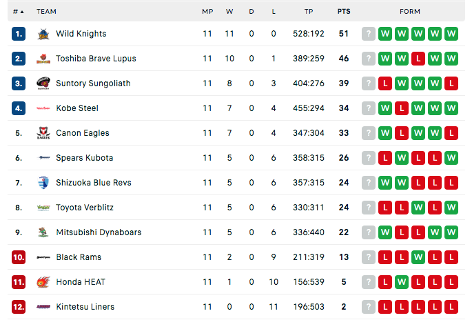This screenshot has height=320, width=472.
Task: Open the Kobe Steel team link
Action: click(77, 108)
